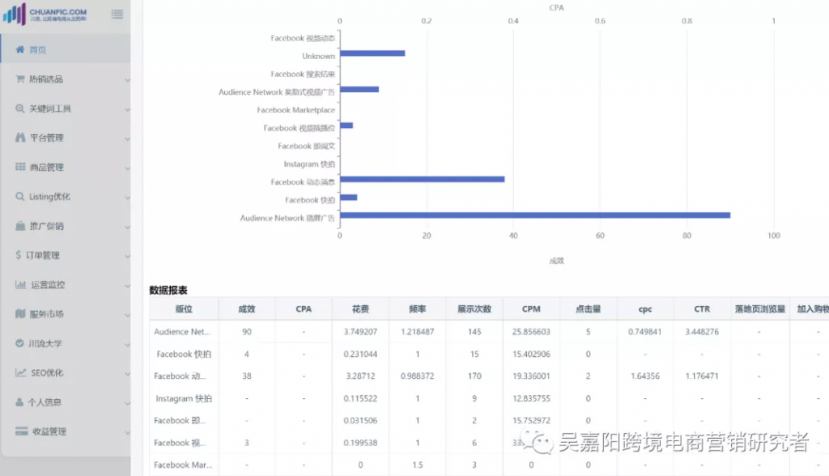829x476 pixels.
Task: Expand the 推广促销 chevron
Action: click(x=127, y=227)
